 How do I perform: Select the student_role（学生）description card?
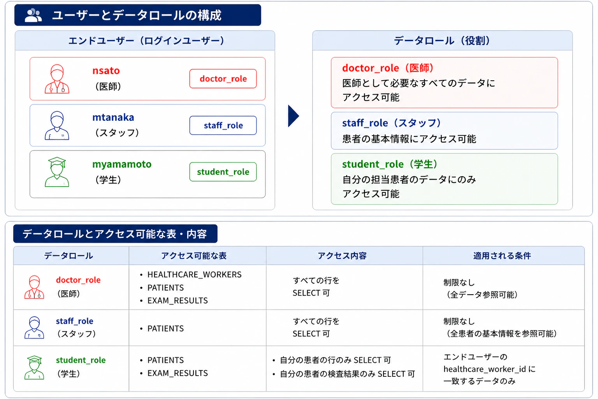444,179
